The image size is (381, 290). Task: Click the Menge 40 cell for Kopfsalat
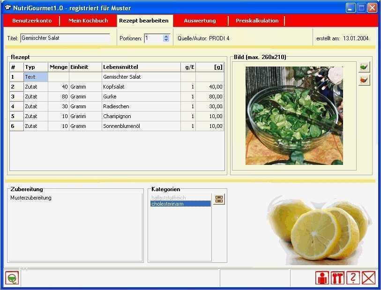(59, 87)
